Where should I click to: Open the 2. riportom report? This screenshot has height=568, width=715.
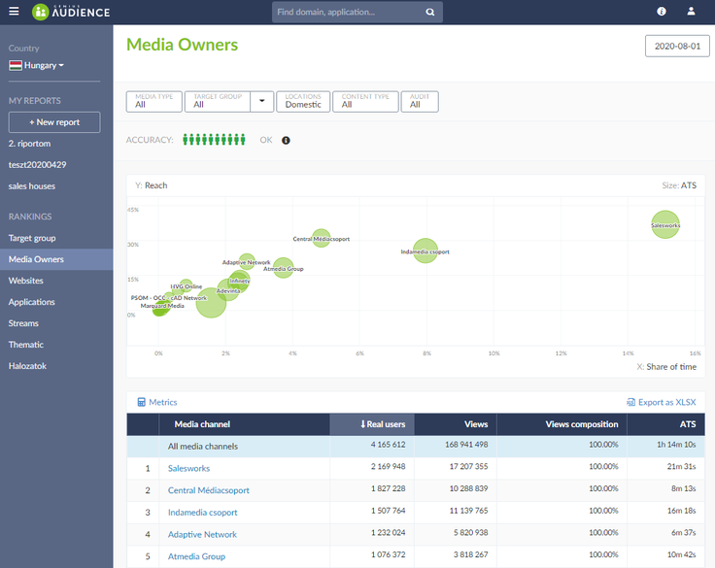[30, 144]
